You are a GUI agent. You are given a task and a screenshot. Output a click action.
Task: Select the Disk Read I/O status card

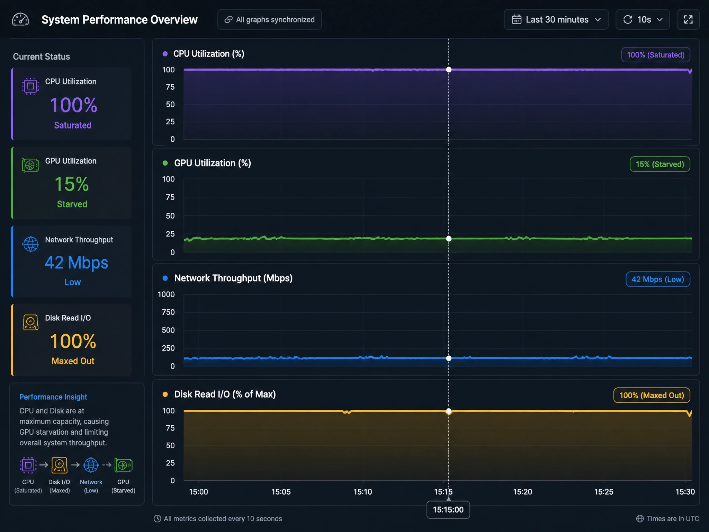(x=71, y=340)
